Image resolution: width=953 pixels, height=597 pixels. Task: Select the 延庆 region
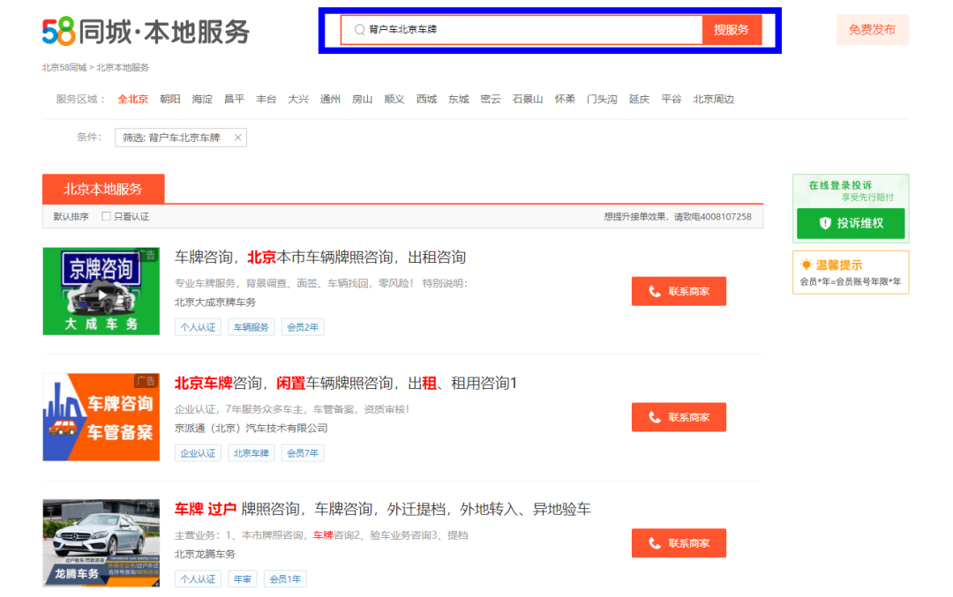pos(639,99)
